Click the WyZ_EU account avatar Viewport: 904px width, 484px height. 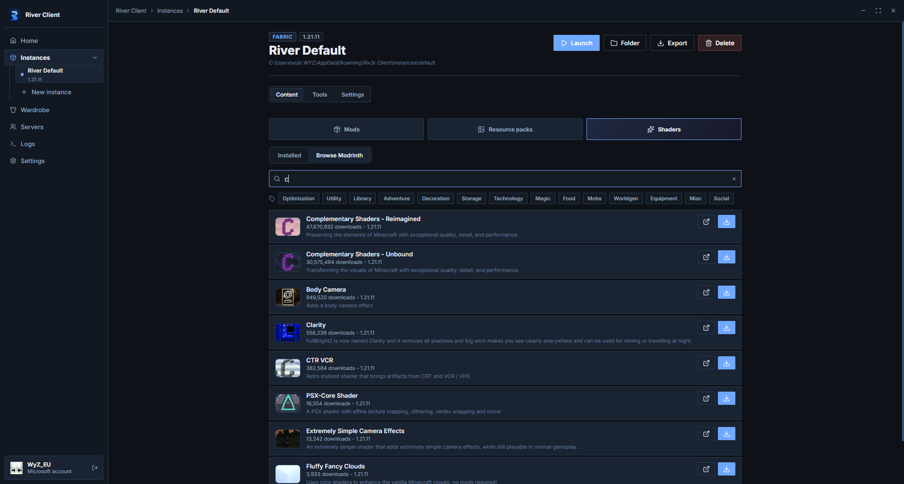coord(16,468)
